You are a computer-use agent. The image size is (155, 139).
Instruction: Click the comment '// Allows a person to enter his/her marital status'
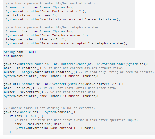(50, 3)
